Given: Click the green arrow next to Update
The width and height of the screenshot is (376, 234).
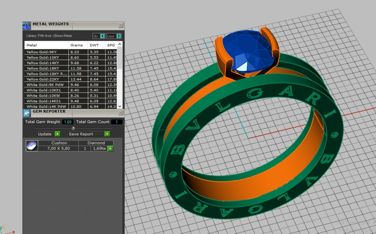Looking at the screenshot, I should (57, 134).
